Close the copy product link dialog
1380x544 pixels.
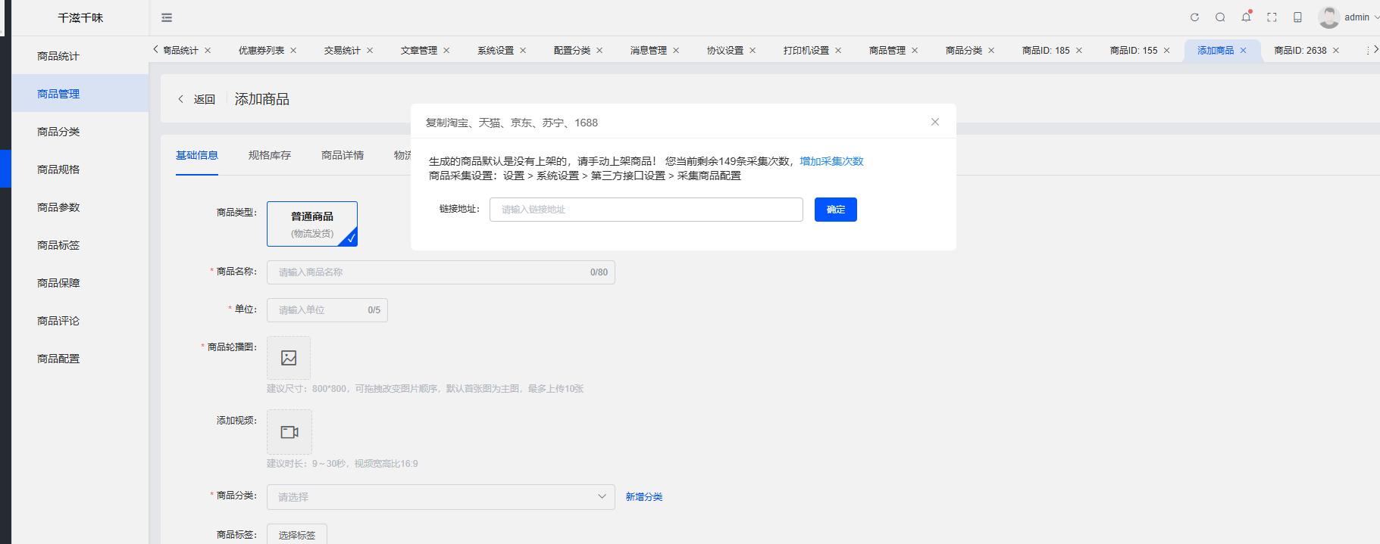pyautogui.click(x=934, y=122)
